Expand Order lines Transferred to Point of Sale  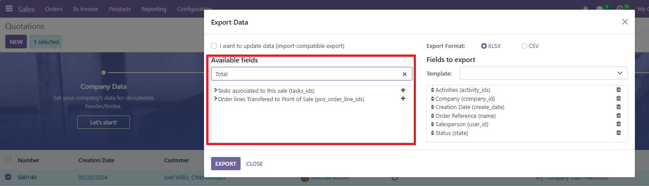[x=215, y=99]
